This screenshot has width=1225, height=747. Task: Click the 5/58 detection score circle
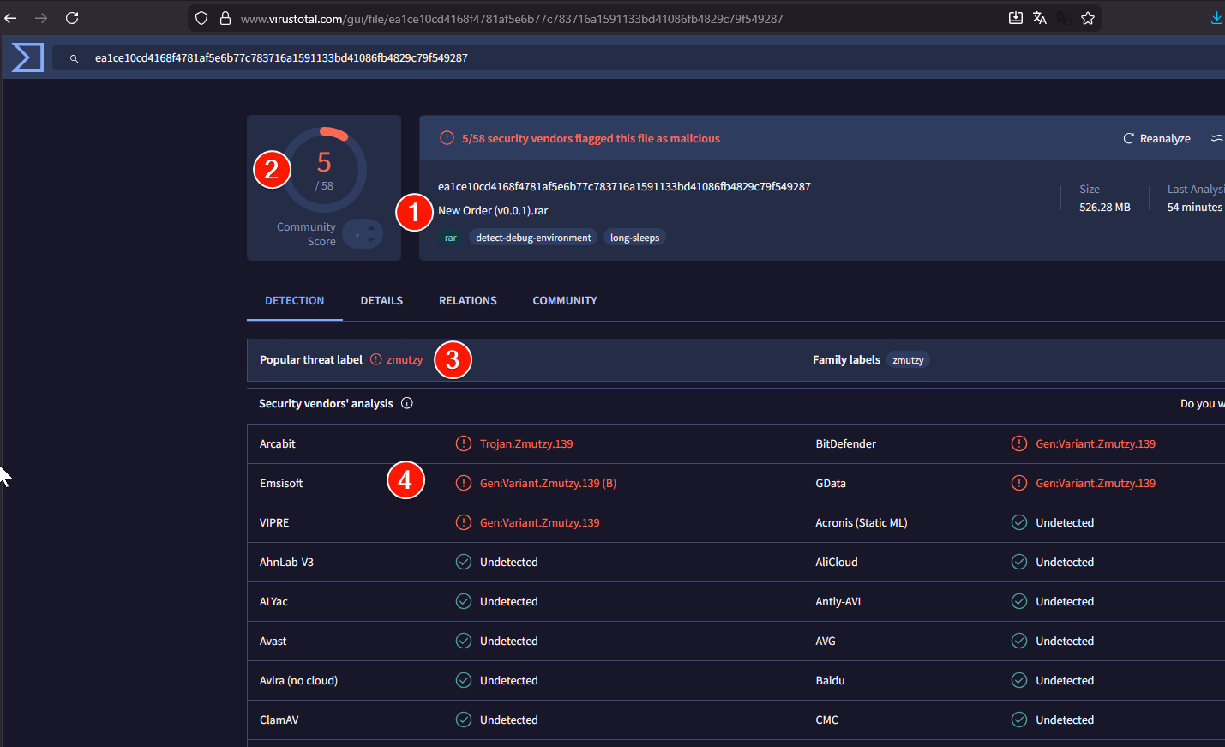click(325, 170)
